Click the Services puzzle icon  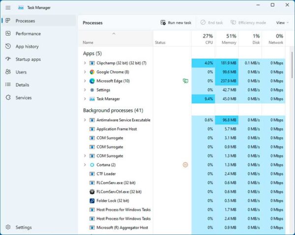8,98
